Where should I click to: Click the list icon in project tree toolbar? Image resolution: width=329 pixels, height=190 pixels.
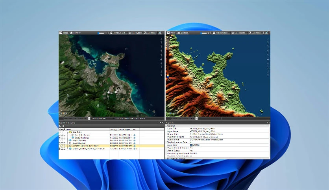click(x=63, y=126)
